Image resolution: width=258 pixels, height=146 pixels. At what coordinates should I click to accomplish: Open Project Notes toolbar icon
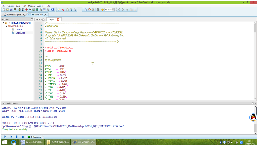click(x=48, y=10)
